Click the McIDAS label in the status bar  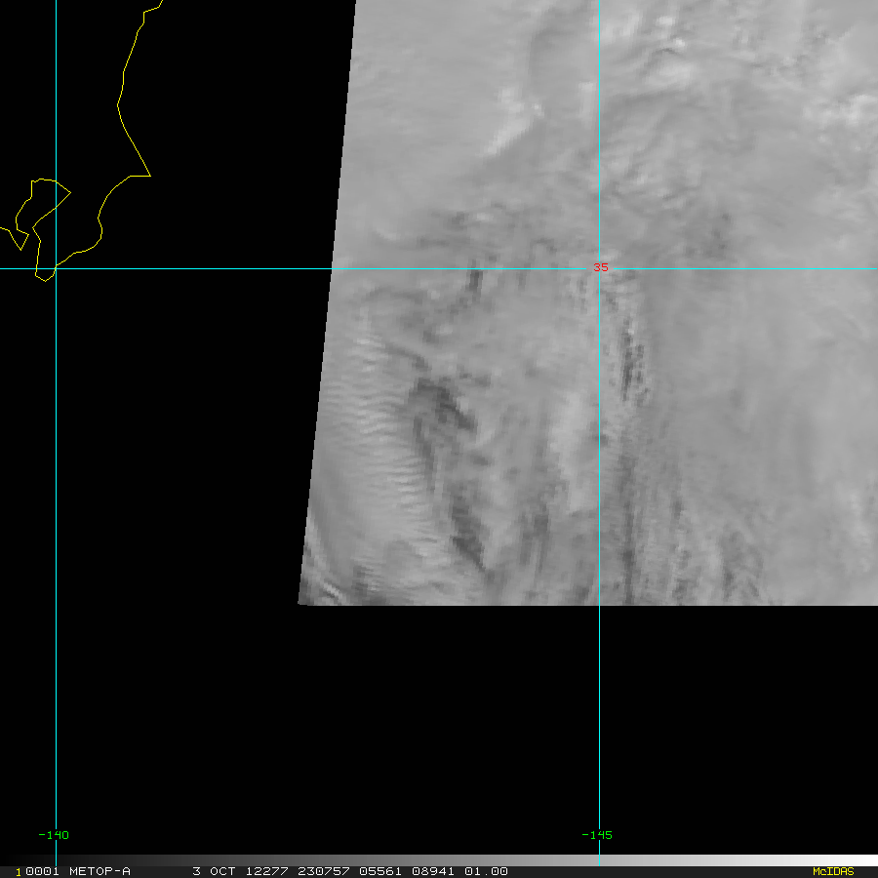(x=832, y=871)
